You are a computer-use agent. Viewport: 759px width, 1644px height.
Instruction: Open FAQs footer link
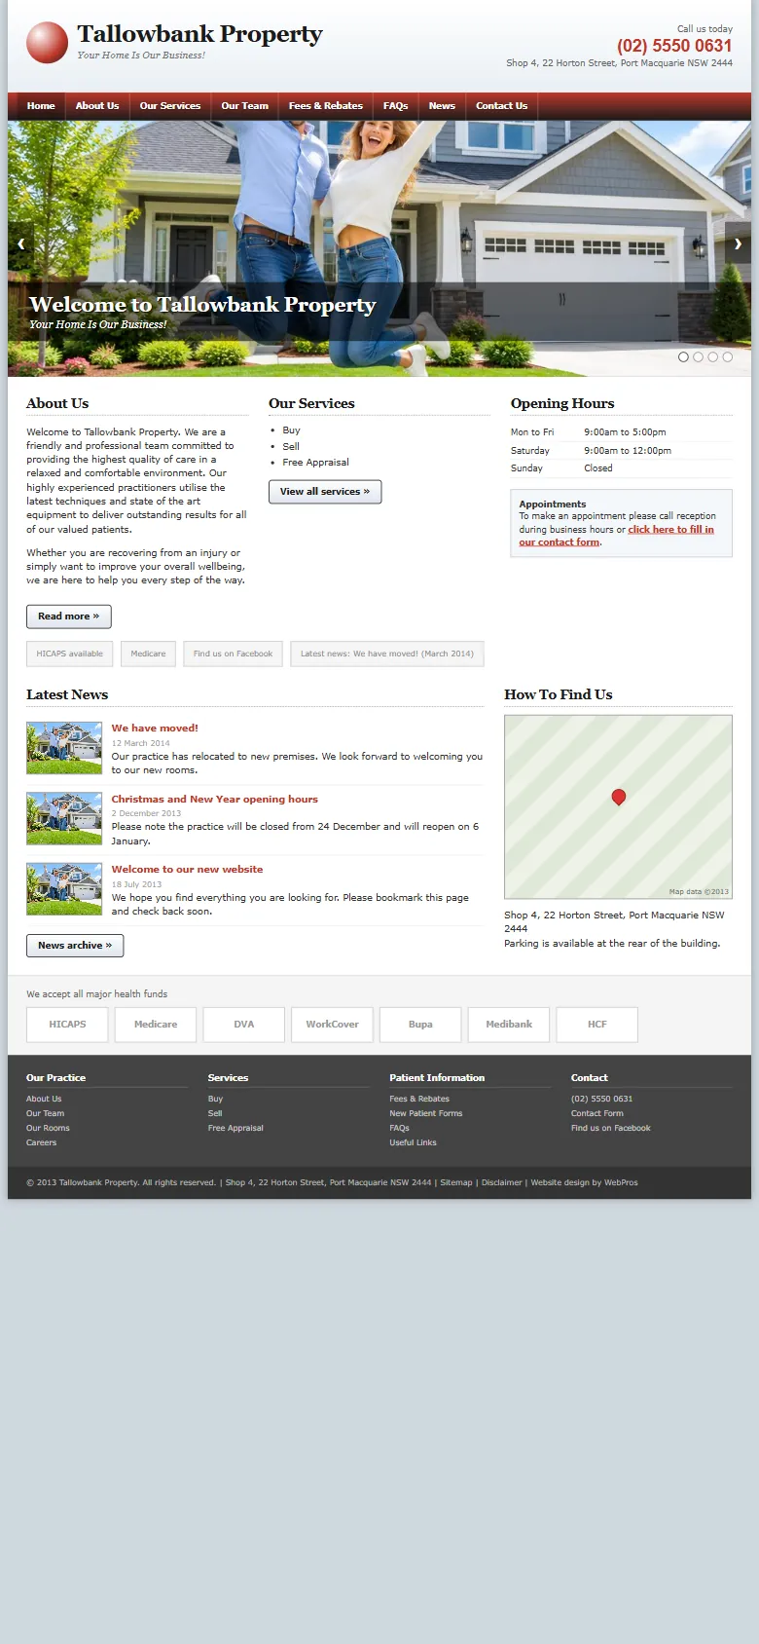399,1128
